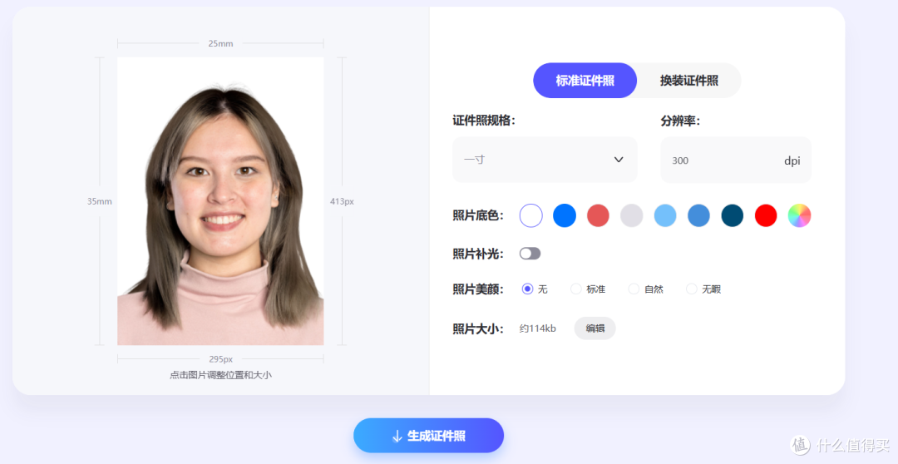Select the dark navy background swatch
The image size is (898, 464).
[732, 215]
